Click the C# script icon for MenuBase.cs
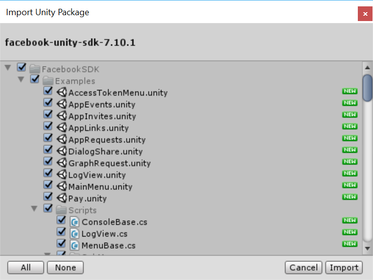 pos(75,245)
